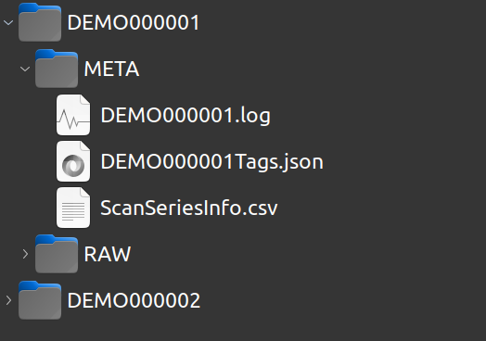Select the DEMO000001 folder name

click(134, 22)
